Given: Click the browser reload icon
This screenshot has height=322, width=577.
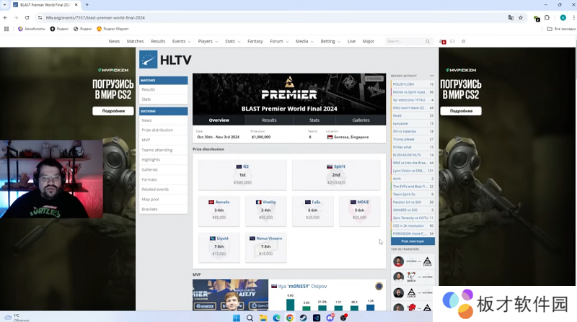Looking at the screenshot, I should click(x=30, y=17).
